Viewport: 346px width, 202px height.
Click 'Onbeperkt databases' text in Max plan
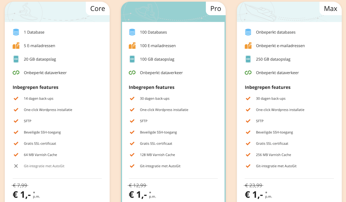275,32
